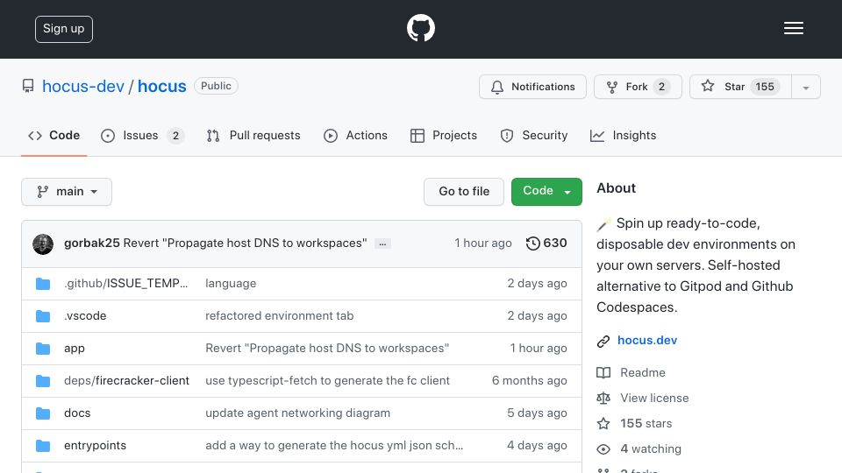The width and height of the screenshot is (842, 473).
Task: Click the scales icon beside View license
Action: (603, 398)
